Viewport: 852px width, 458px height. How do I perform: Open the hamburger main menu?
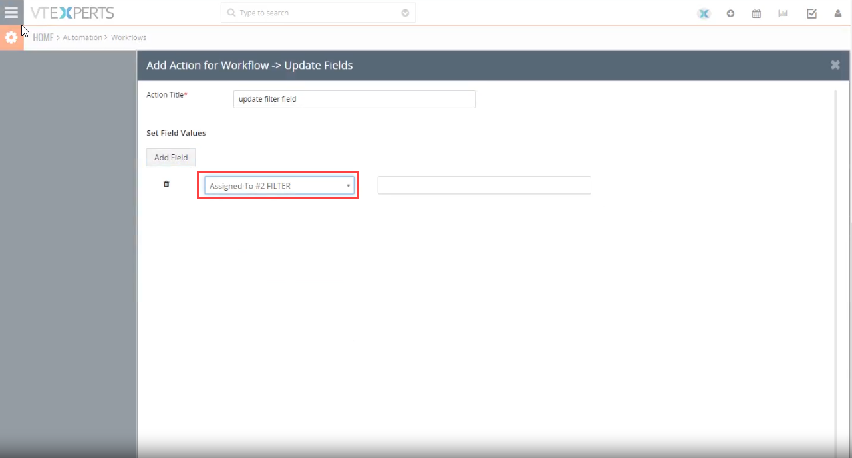11,13
